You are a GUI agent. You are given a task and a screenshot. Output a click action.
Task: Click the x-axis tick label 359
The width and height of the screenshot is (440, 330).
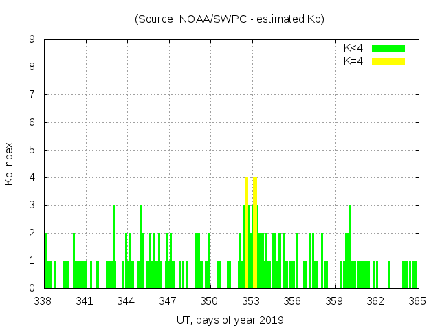(334, 300)
